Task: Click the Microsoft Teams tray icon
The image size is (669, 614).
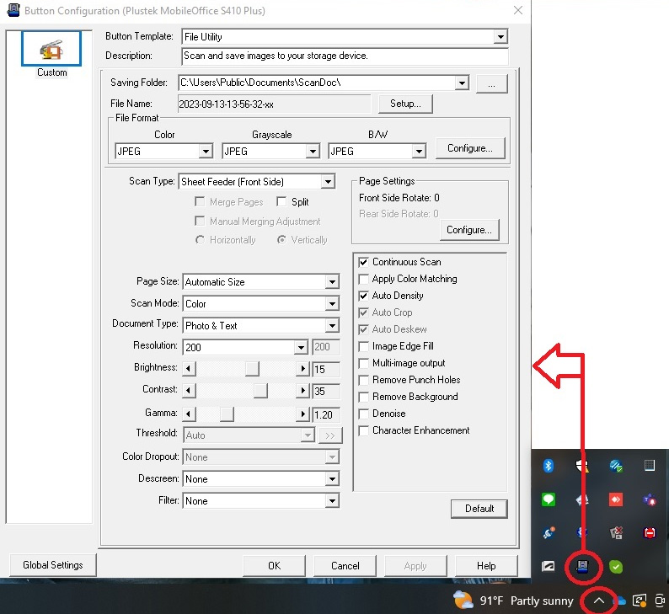Action: click(650, 499)
